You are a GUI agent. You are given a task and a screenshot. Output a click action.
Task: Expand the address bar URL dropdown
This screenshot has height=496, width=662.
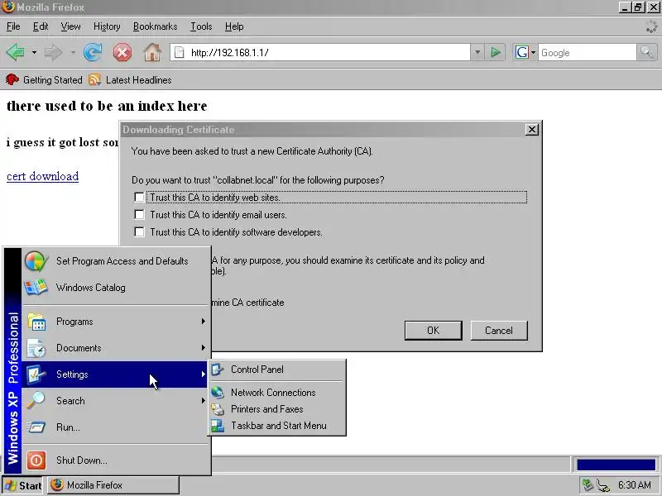pyautogui.click(x=477, y=52)
